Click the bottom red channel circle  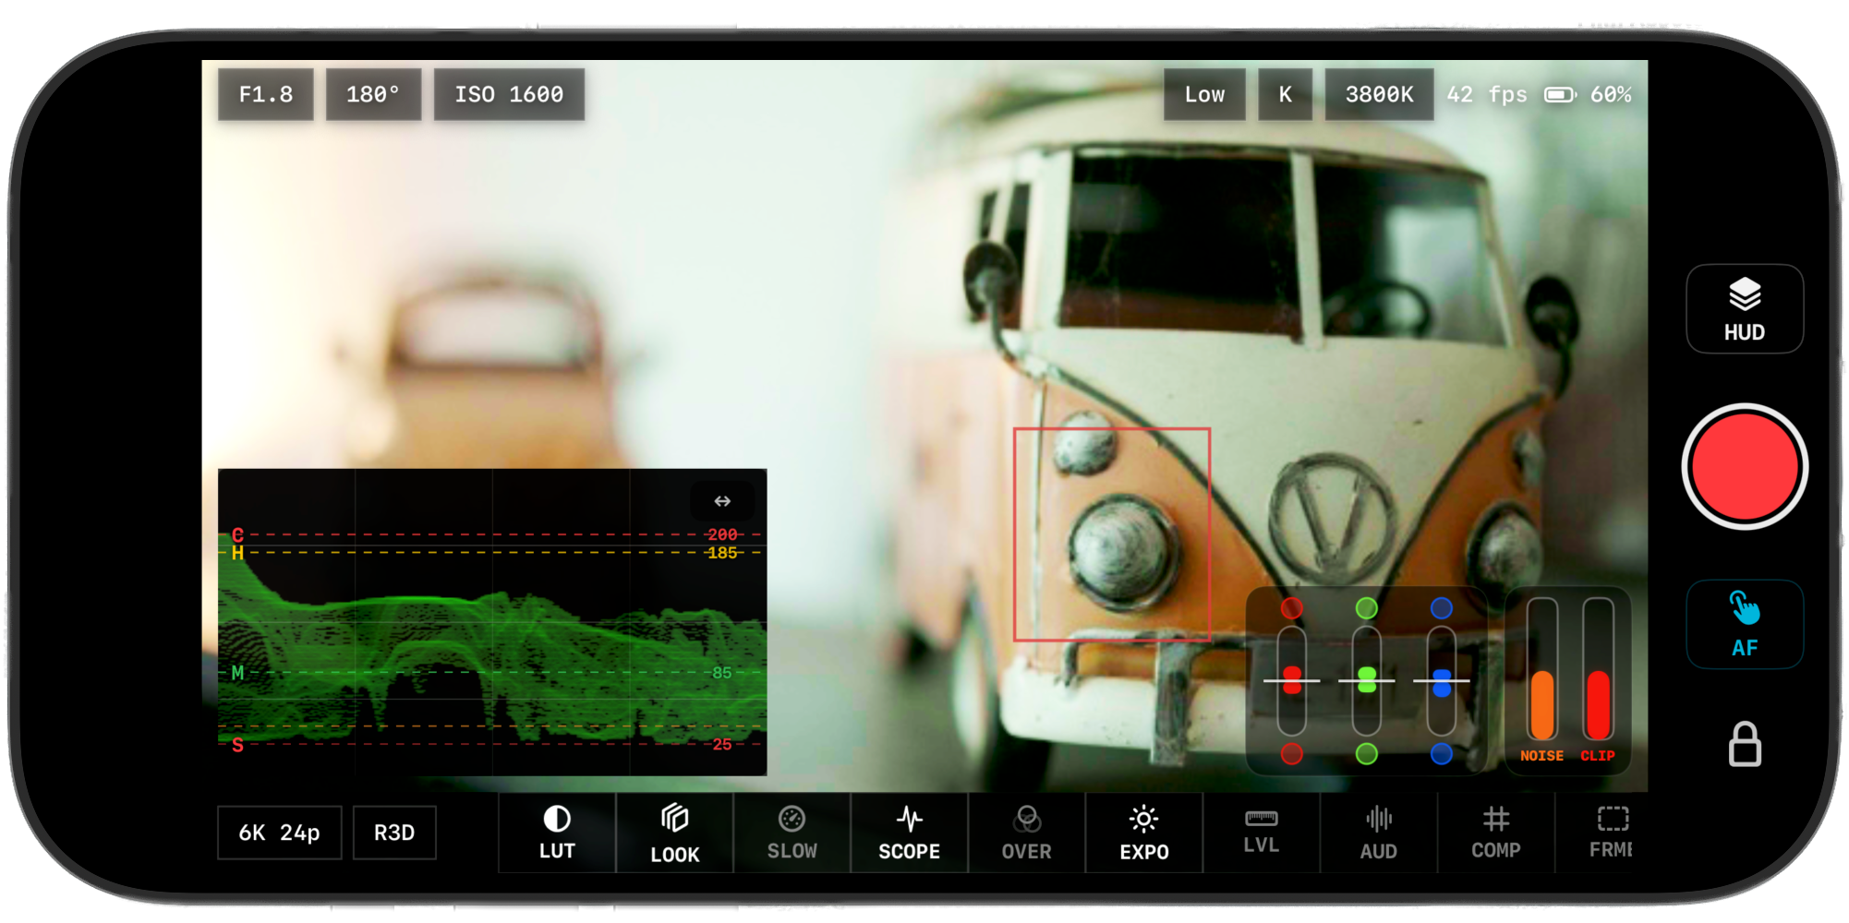pos(1292,754)
